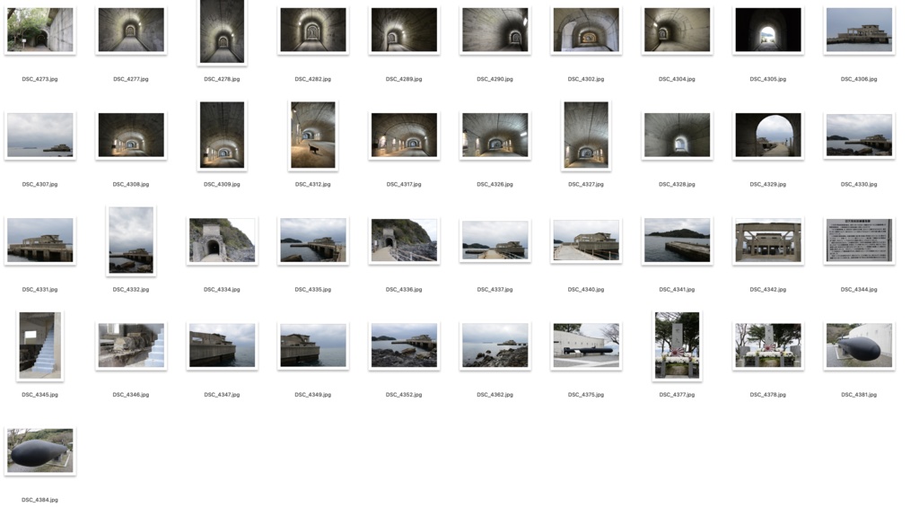This screenshot has height=507, width=919.
Task: Click the file name DSC_4362.jpg
Action: tap(495, 395)
